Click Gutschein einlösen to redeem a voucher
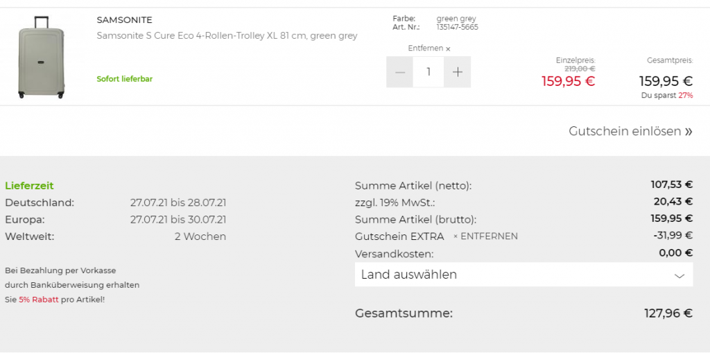Viewport: 710px width, 353px height. tap(624, 131)
